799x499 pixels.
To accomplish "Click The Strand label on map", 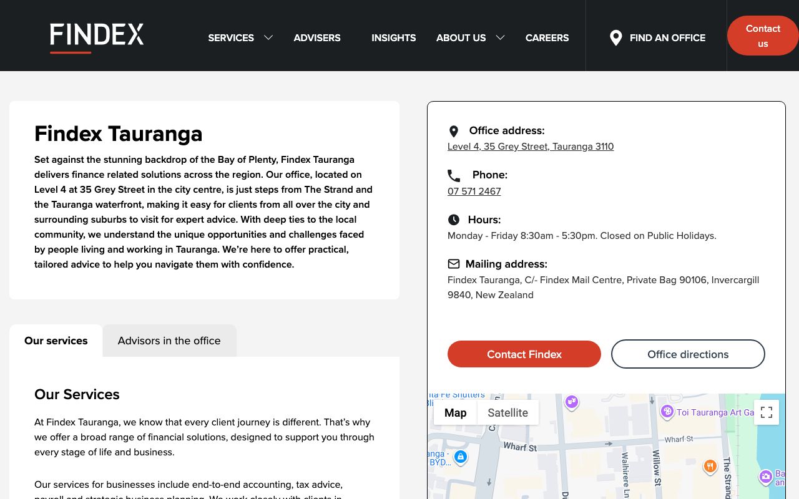I will [727, 477].
